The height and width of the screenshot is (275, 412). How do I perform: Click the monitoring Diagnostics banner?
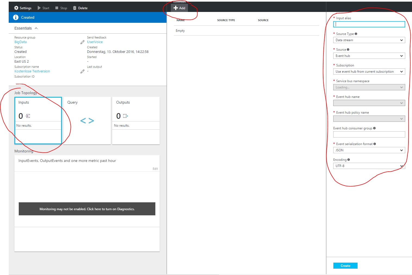pos(87,209)
